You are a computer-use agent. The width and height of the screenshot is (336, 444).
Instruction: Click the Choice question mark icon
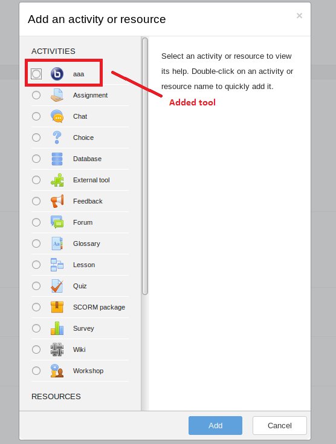[x=57, y=138]
